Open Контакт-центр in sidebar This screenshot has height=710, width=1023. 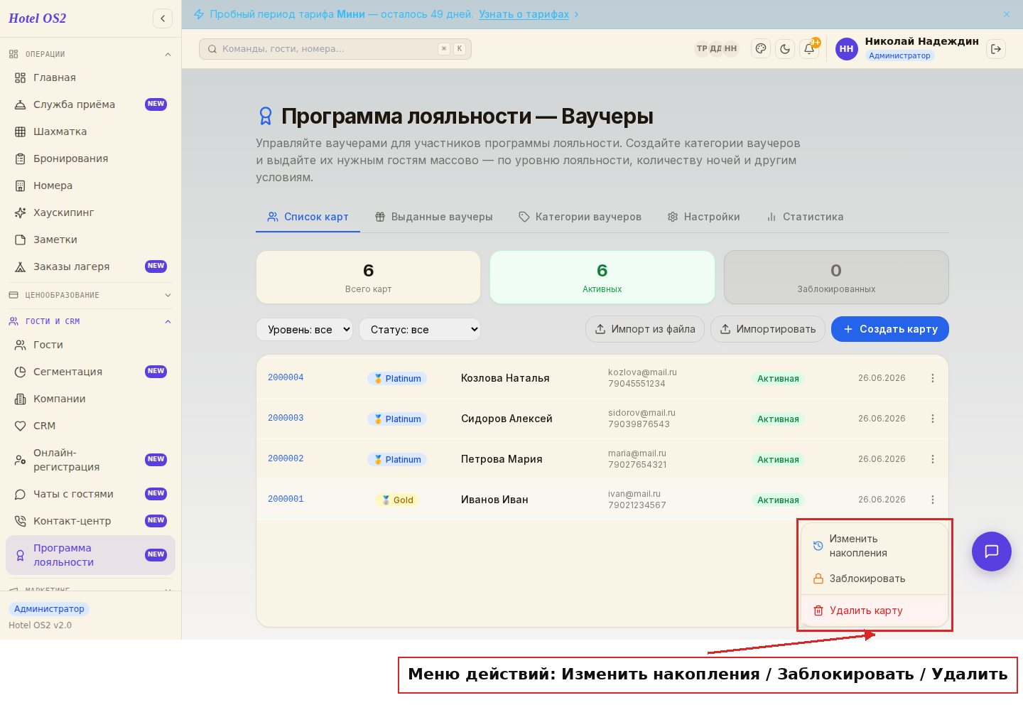90,521
